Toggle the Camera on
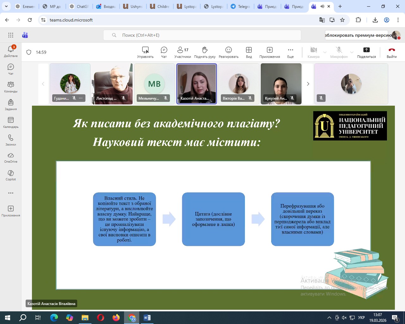This screenshot has height=324, width=405. pos(313,52)
